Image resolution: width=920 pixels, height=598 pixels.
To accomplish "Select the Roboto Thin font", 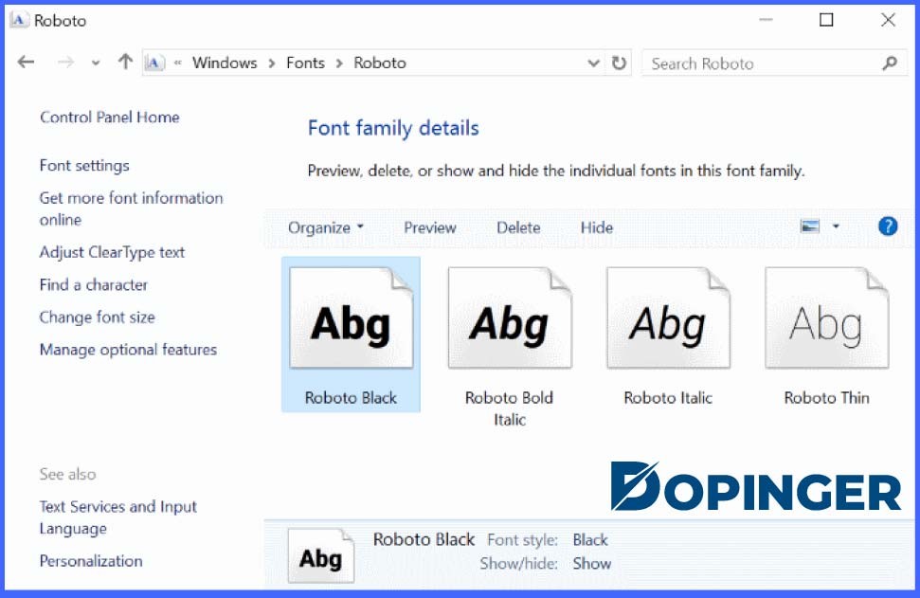I will tap(825, 317).
